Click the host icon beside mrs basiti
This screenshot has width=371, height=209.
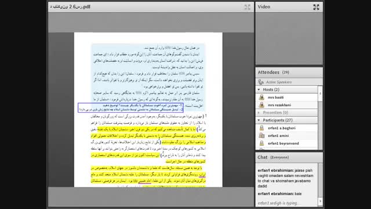[x=261, y=97]
